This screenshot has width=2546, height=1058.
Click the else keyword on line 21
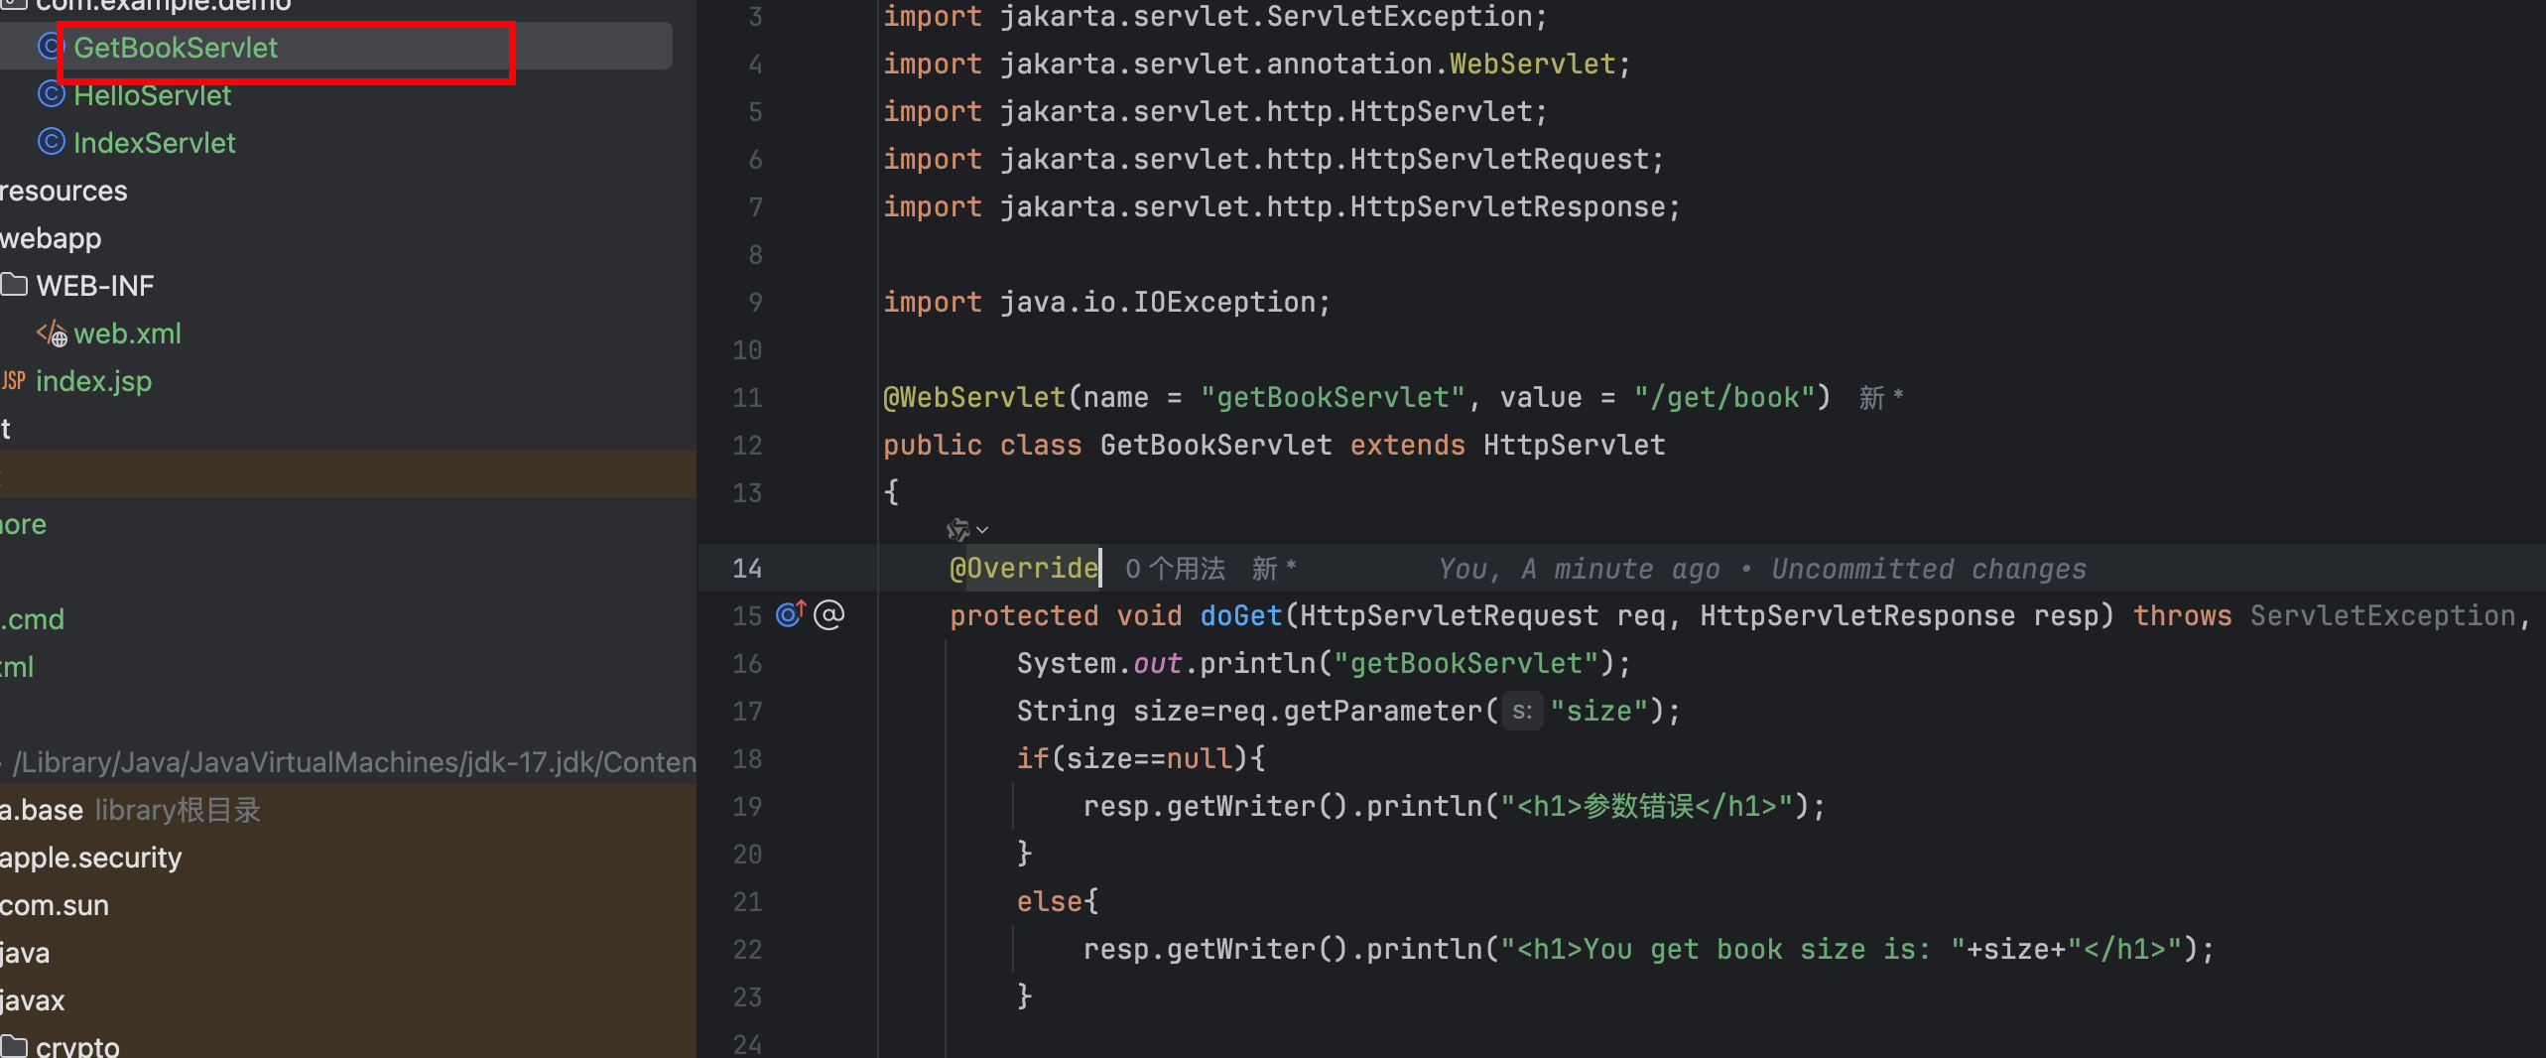(x=1049, y=901)
